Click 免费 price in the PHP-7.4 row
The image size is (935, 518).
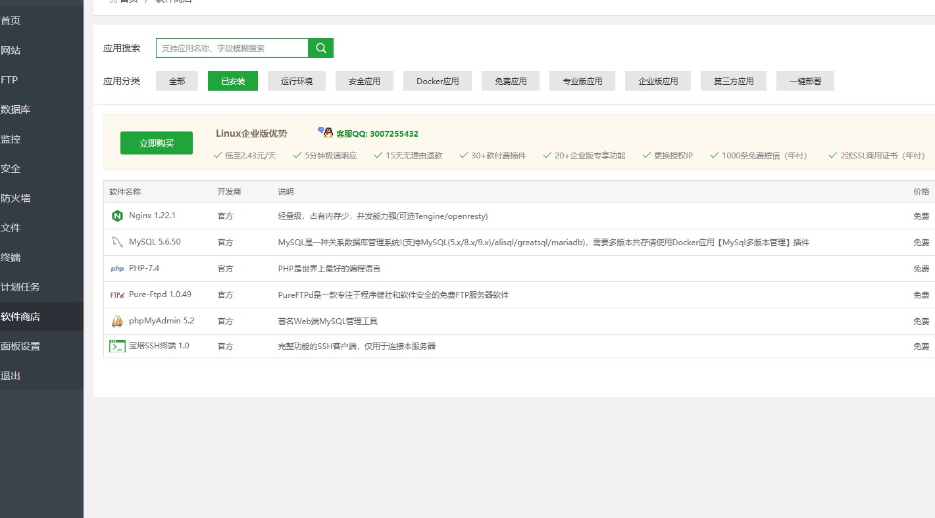point(921,269)
